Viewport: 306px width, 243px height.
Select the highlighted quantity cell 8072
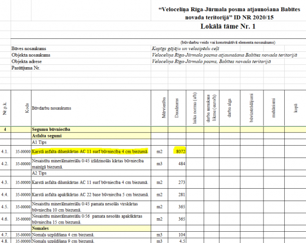[x=177, y=152]
